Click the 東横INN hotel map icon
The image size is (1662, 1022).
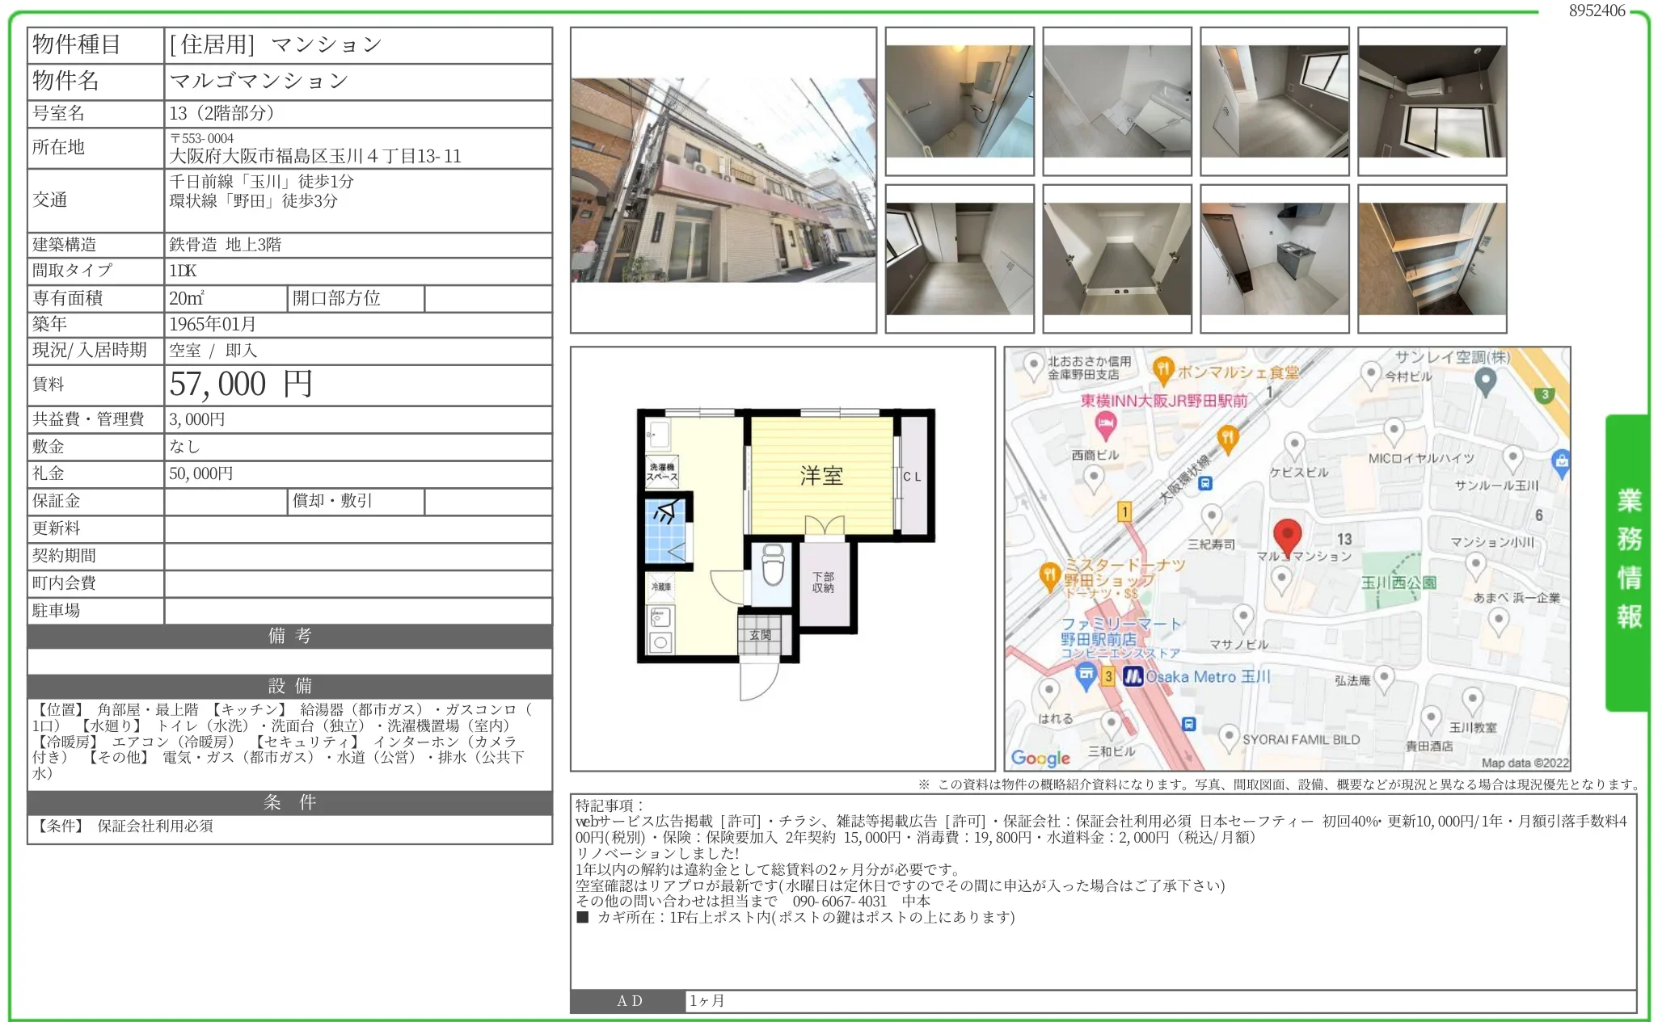(1105, 423)
